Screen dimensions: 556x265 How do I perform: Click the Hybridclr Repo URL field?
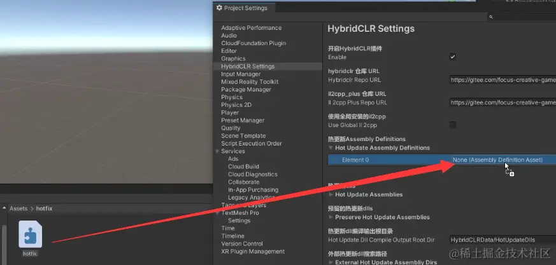coord(503,79)
